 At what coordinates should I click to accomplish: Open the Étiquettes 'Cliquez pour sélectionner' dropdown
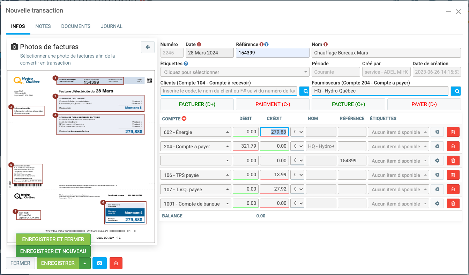(x=234, y=72)
